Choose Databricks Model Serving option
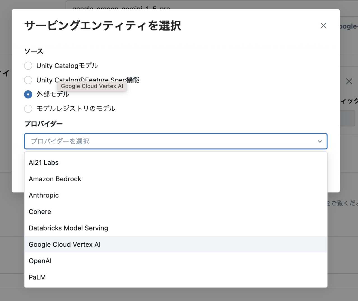The height and width of the screenshot is (301, 358). (x=176, y=228)
